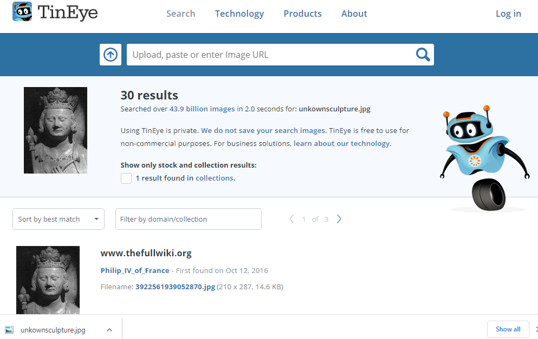Screen dimensions: 538x339
Task: Click the Show all downloads button
Action: pos(508,329)
